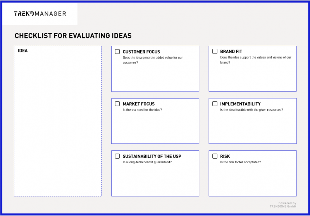Click the Checklist for Evaluating Ideas title

pos(73,36)
